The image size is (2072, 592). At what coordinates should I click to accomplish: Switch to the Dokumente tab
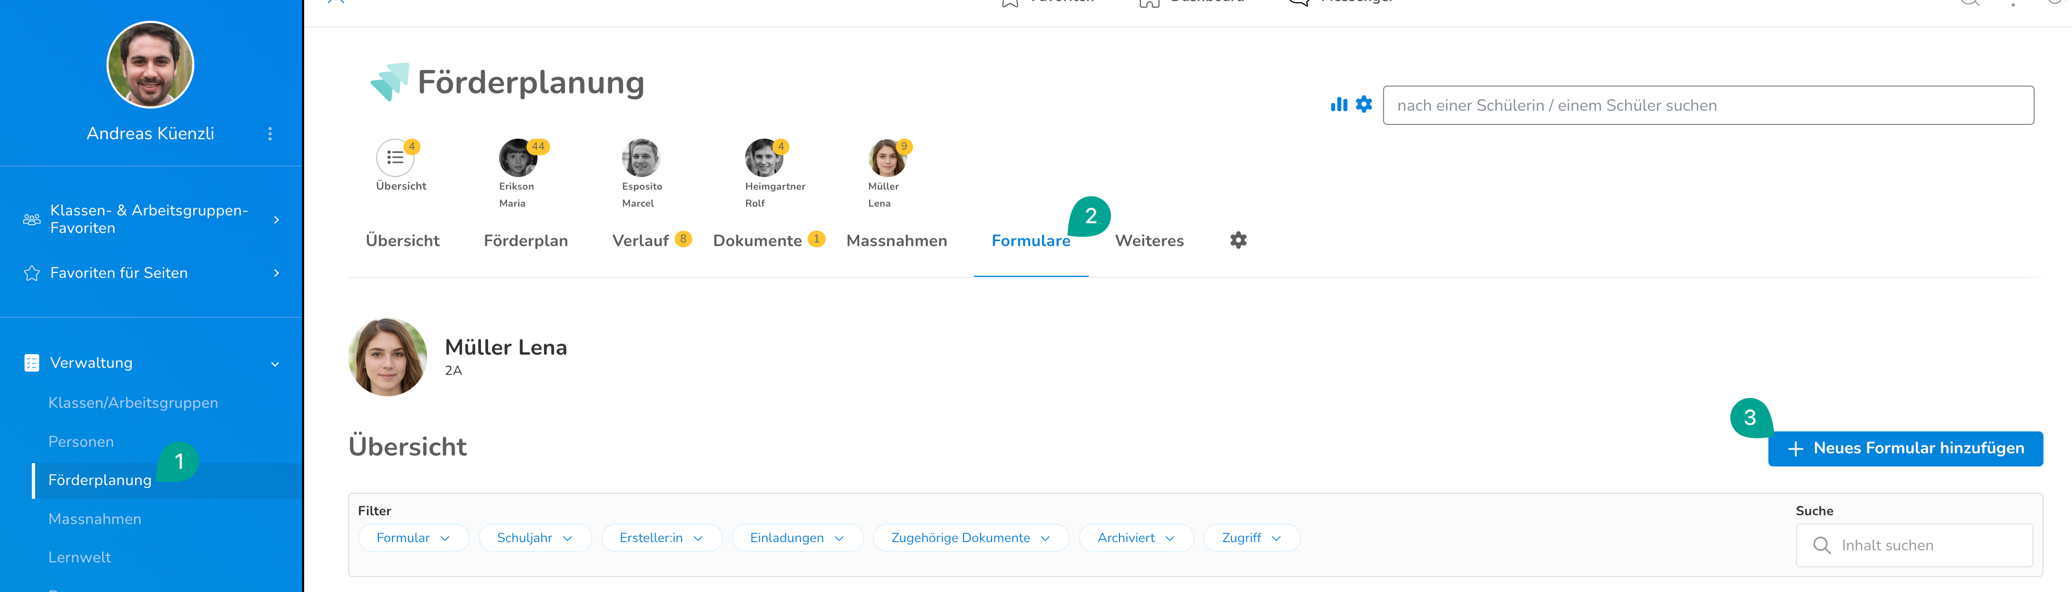pos(757,241)
